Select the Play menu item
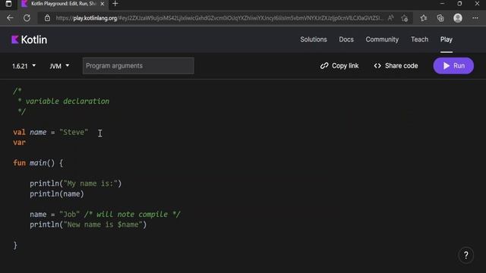Image resolution: width=486 pixels, height=273 pixels. pos(447,39)
